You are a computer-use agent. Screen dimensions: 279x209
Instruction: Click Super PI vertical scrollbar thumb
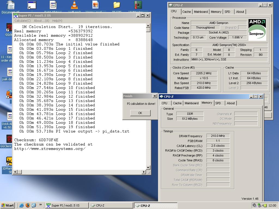click(148, 30)
